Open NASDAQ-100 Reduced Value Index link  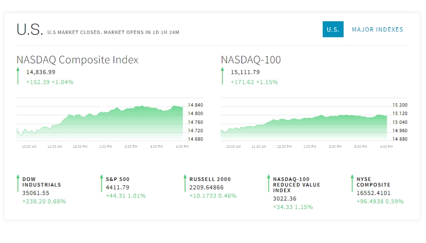coord(296,185)
